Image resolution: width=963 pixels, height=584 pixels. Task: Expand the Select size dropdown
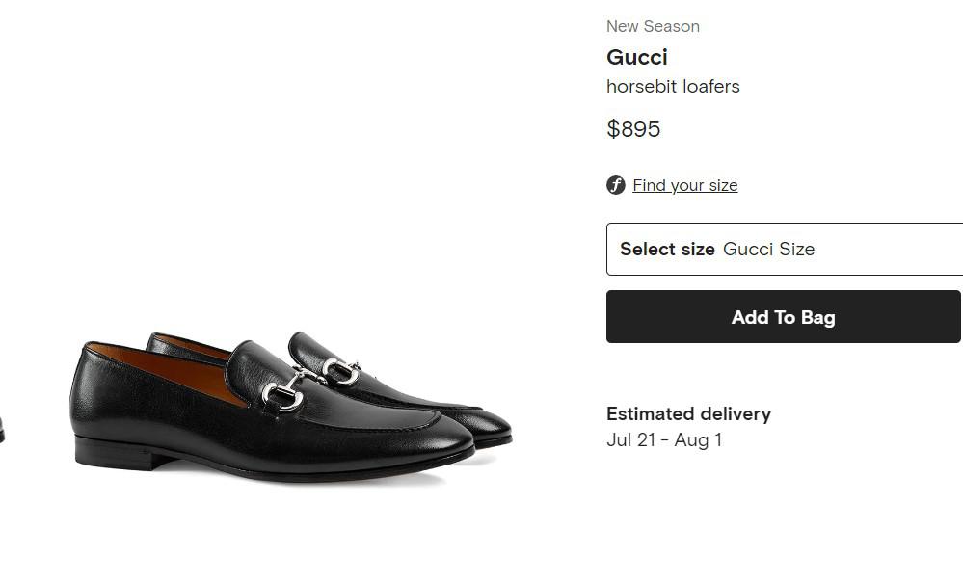tap(784, 249)
